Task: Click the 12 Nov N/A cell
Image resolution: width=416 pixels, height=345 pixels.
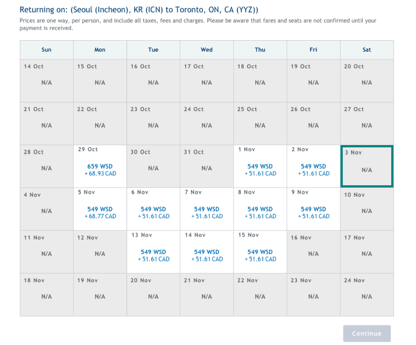Action: click(x=100, y=252)
